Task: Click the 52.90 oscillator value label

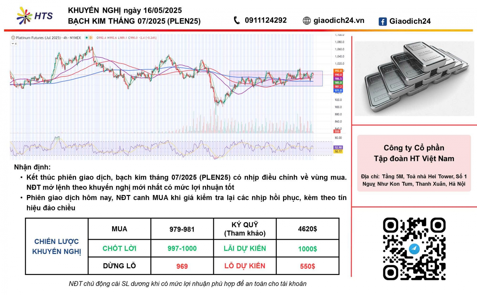Action: (x=338, y=147)
